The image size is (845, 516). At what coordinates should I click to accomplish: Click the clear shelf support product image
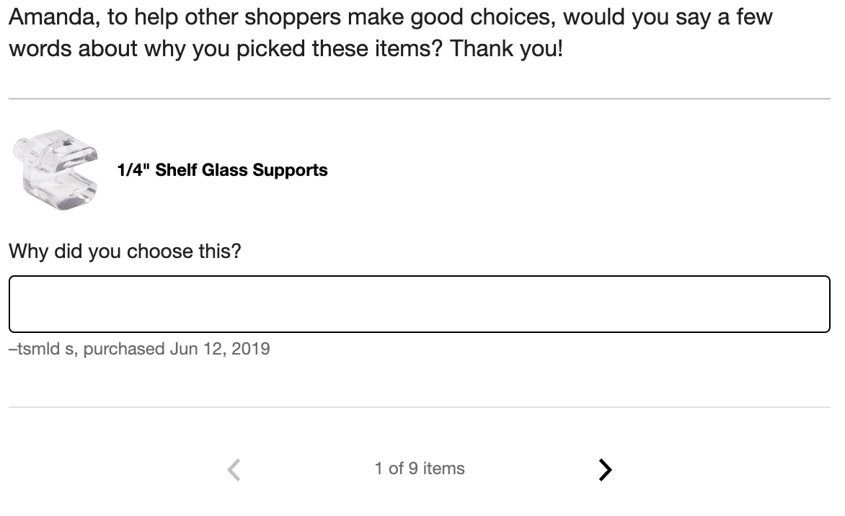click(x=56, y=170)
